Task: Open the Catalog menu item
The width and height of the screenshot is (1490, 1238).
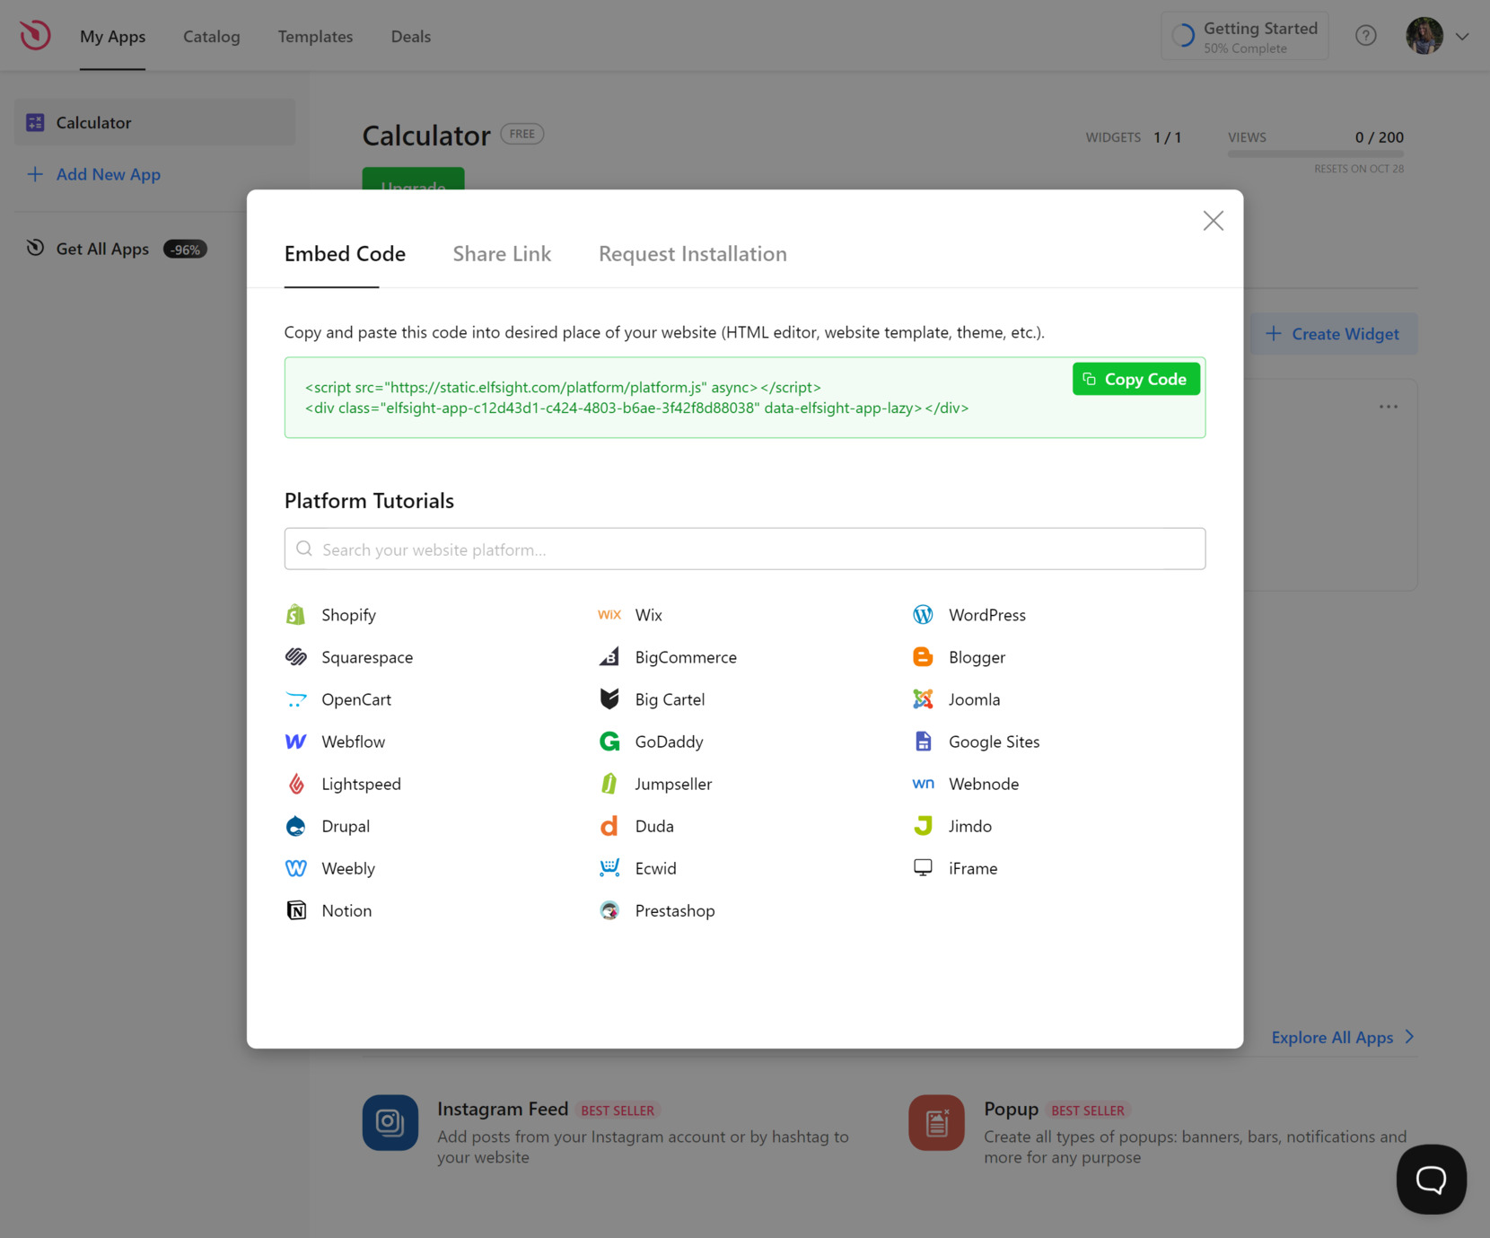Action: [x=211, y=37]
